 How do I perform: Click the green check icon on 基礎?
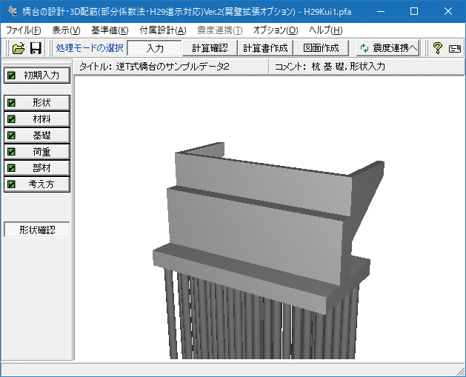pos(11,136)
